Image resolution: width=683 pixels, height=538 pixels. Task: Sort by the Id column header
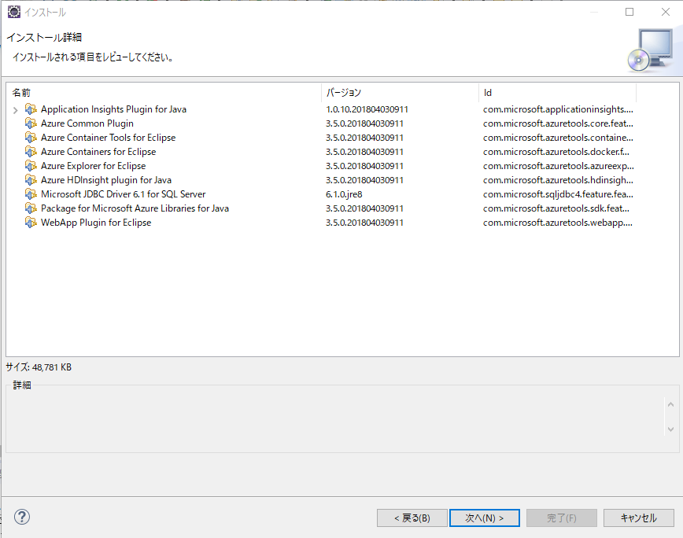[x=558, y=92]
